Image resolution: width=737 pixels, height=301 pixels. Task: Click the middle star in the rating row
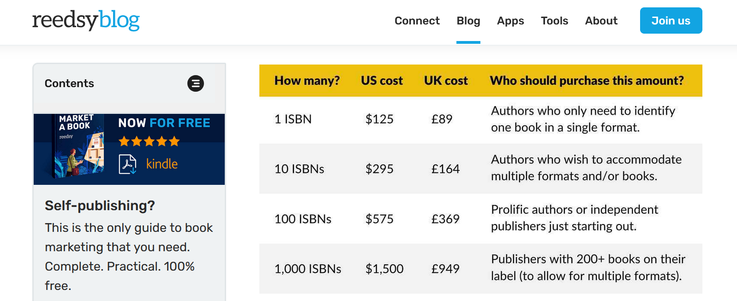click(149, 142)
